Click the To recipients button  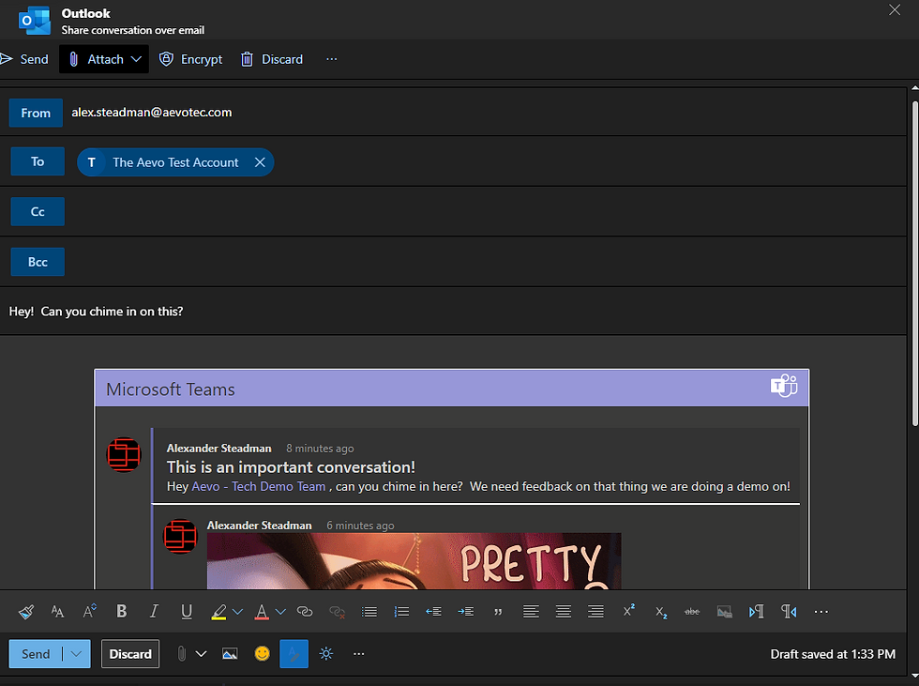38,161
